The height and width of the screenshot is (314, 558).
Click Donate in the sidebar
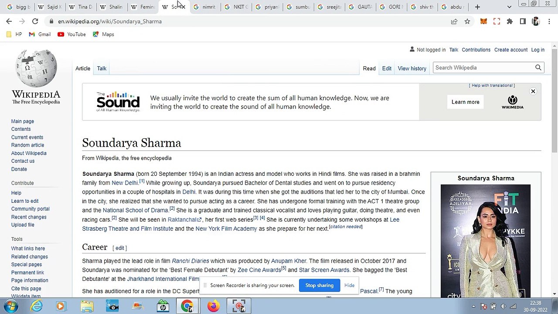click(x=19, y=169)
